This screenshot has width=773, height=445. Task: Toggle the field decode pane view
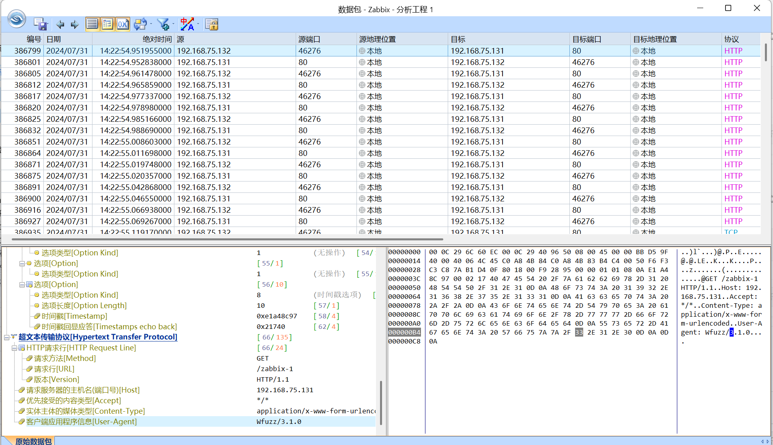[107, 24]
